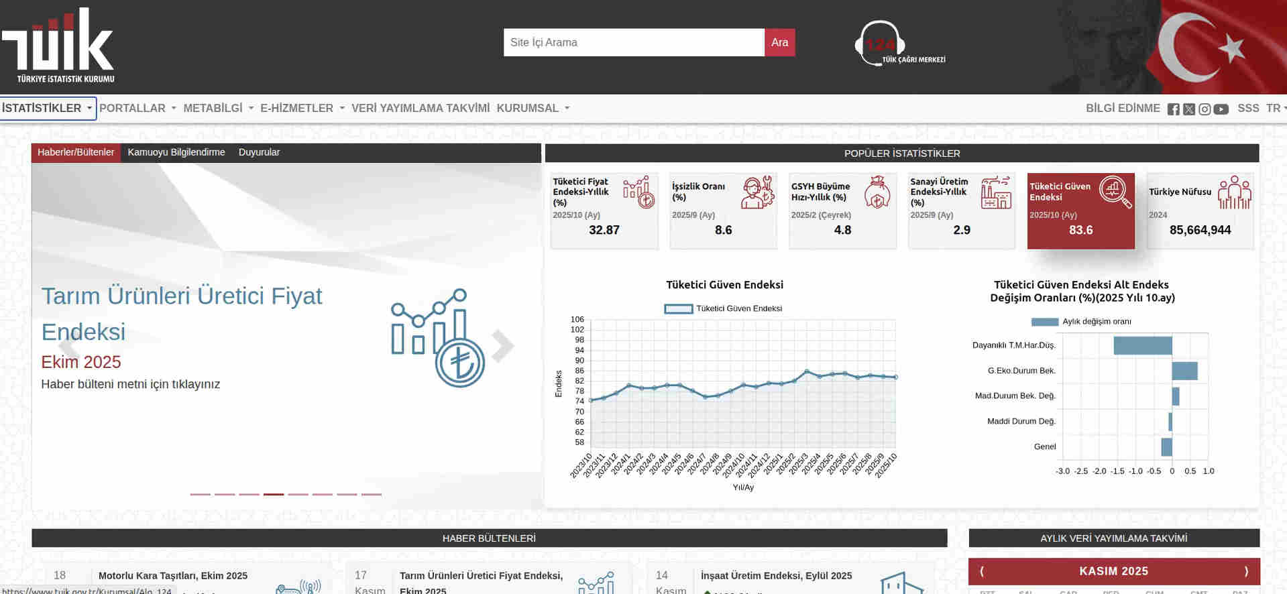This screenshot has width=1287, height=594.
Task: Select the active fourth slide indicator
Action: pos(274,495)
